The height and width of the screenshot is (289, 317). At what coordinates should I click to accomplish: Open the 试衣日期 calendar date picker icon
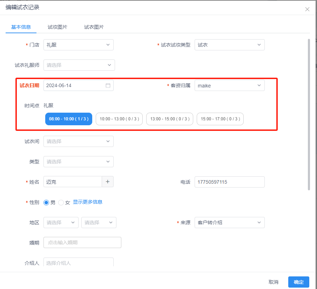108,85
